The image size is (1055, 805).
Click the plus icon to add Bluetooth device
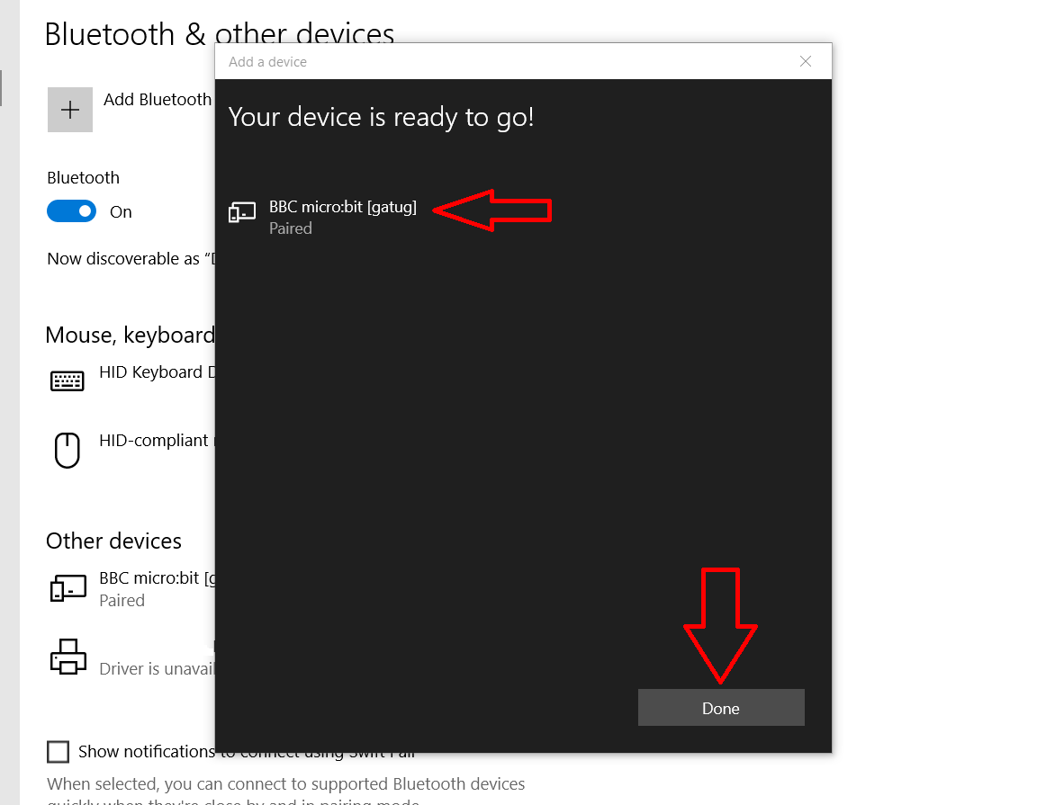pos(70,110)
